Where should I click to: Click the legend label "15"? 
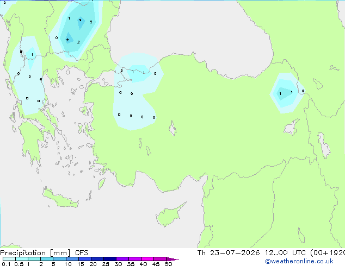(81, 264)
